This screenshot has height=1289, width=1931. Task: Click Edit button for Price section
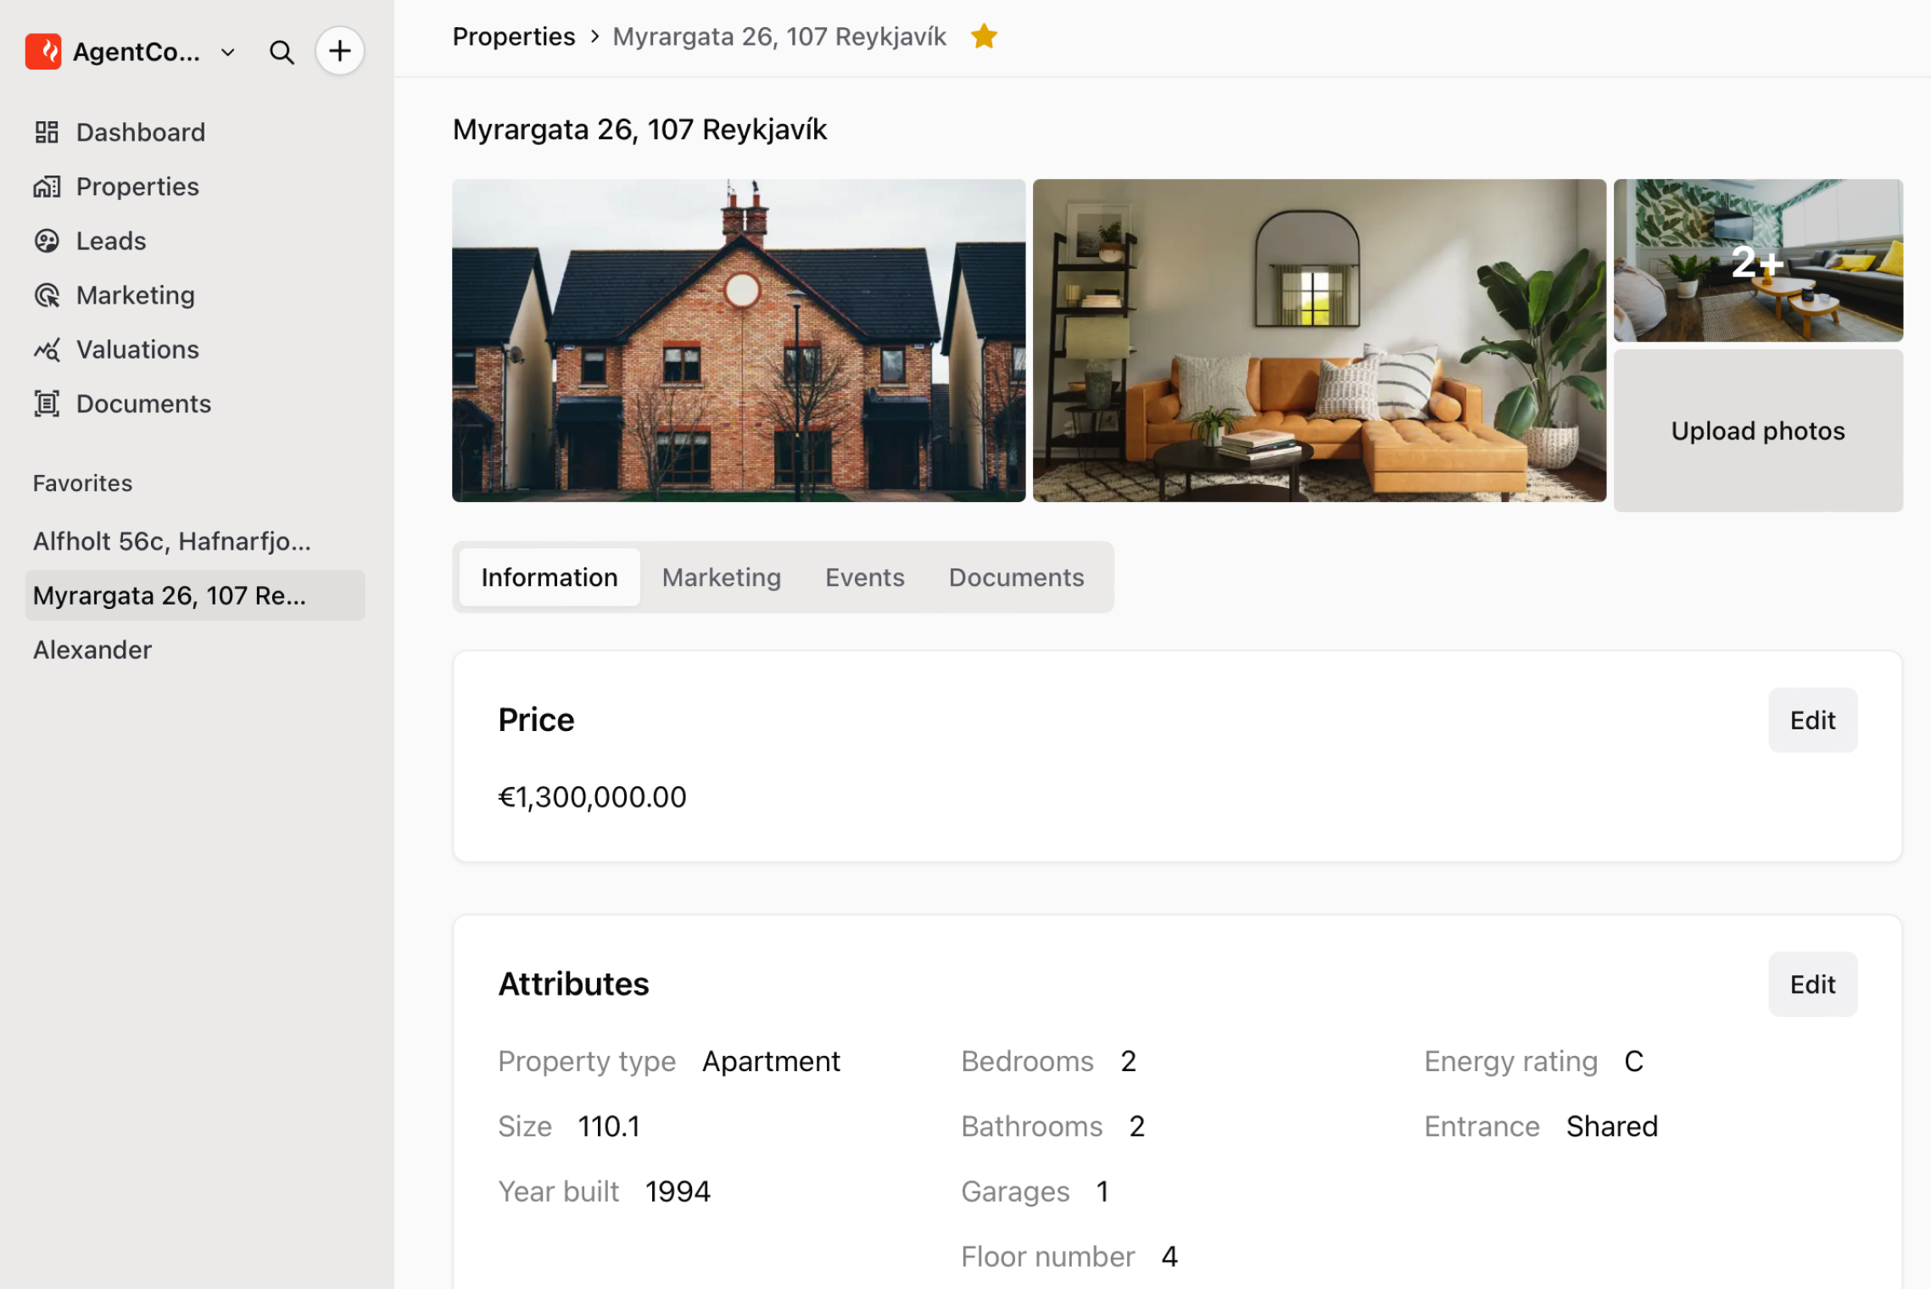(x=1811, y=719)
